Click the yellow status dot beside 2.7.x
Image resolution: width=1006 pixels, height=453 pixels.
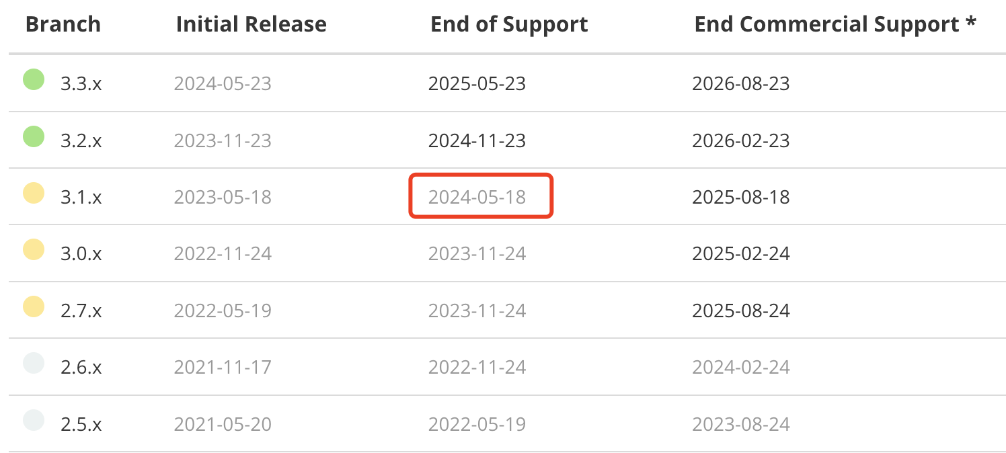34,307
